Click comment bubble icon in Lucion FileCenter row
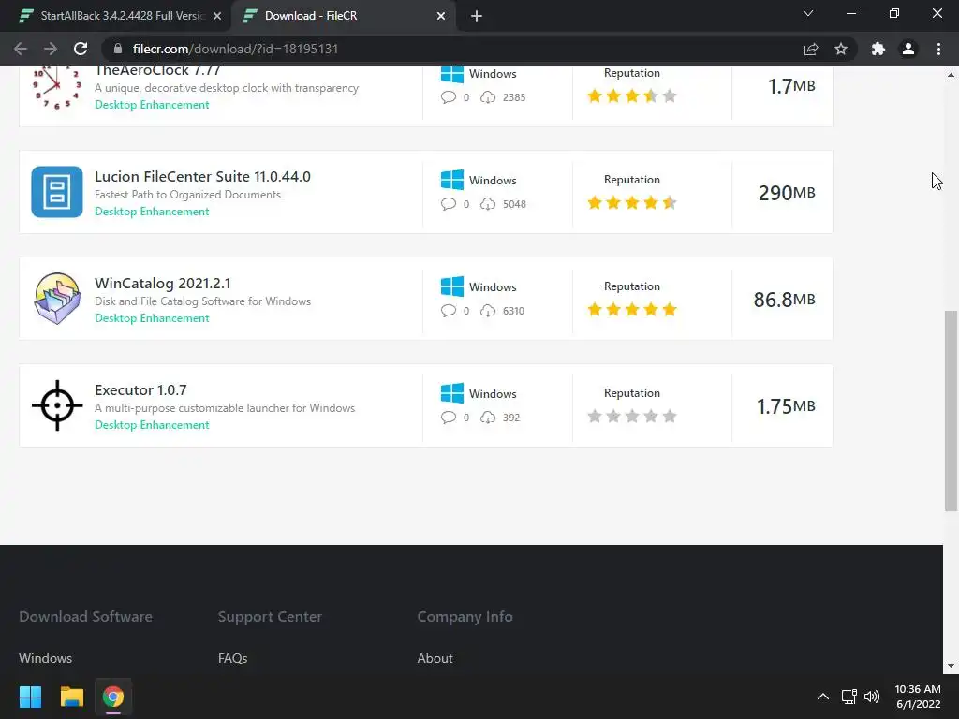 click(x=449, y=203)
